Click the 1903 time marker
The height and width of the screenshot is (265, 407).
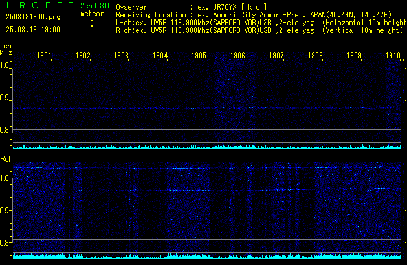[x=121, y=56]
